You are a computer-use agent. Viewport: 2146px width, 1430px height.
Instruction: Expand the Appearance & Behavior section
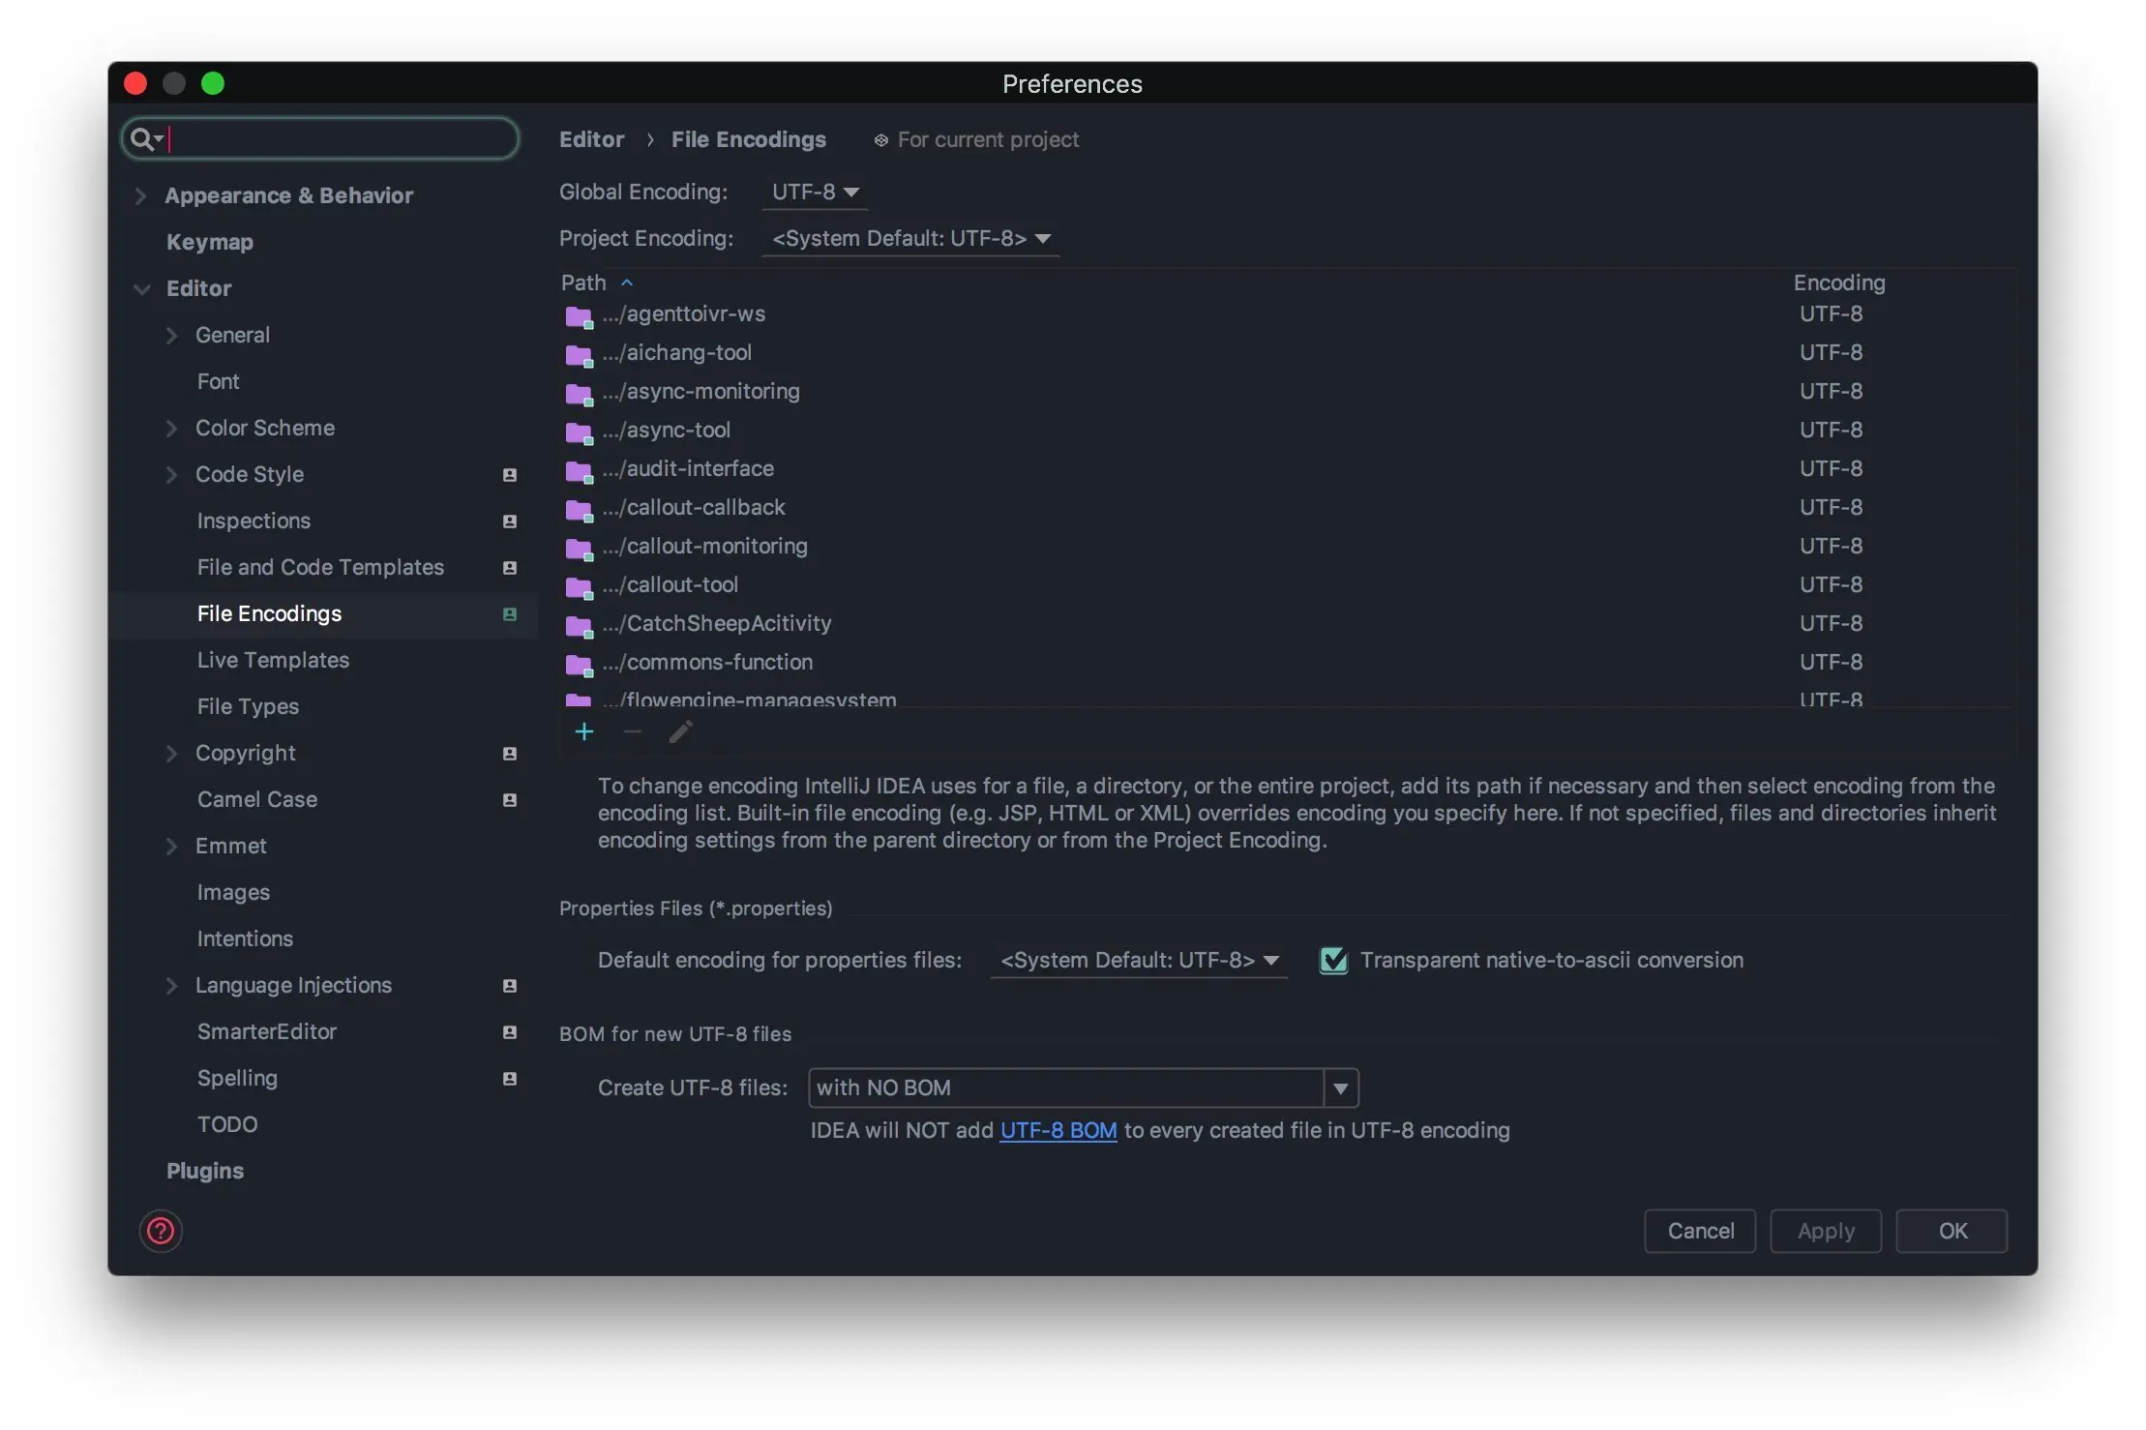coord(141,195)
